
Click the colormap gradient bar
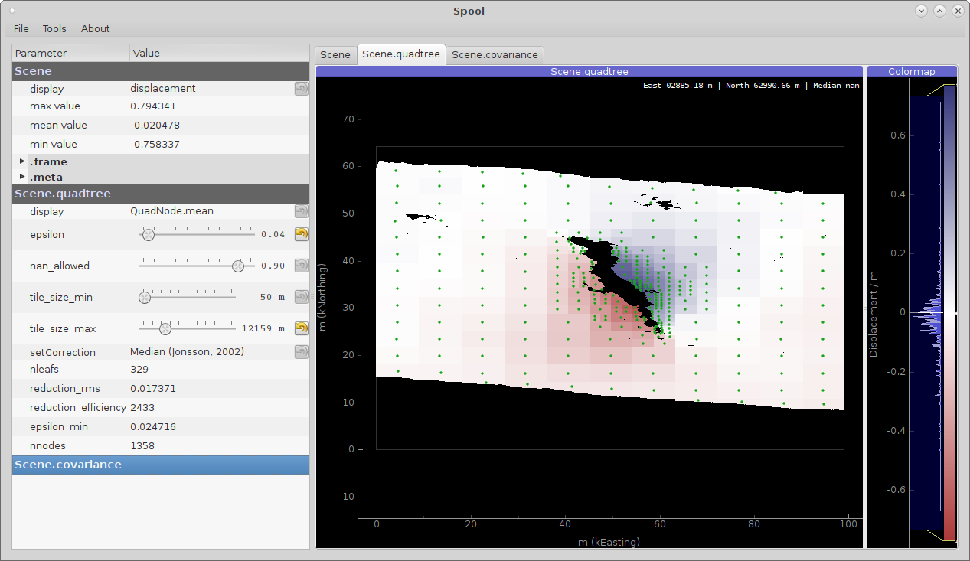[x=949, y=312]
